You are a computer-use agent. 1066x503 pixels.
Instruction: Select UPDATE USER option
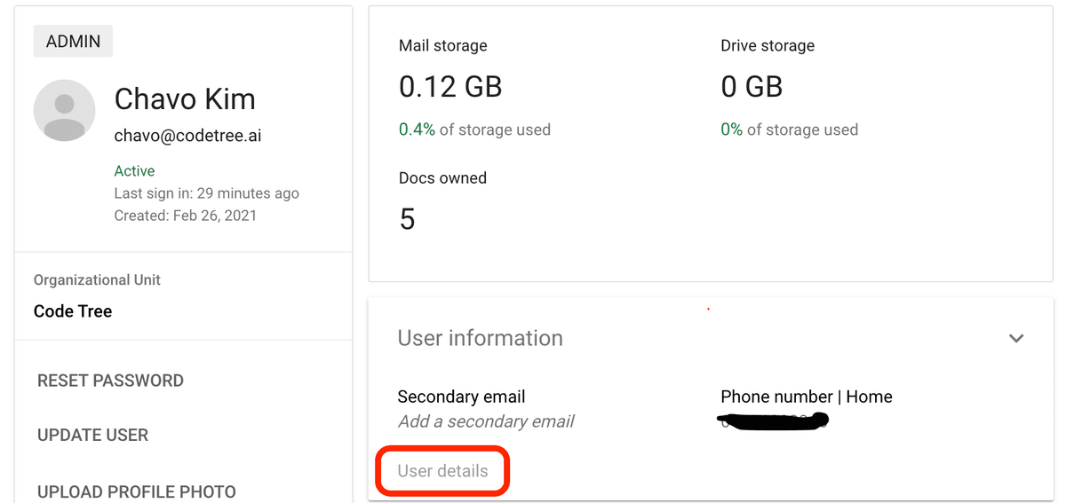92,436
